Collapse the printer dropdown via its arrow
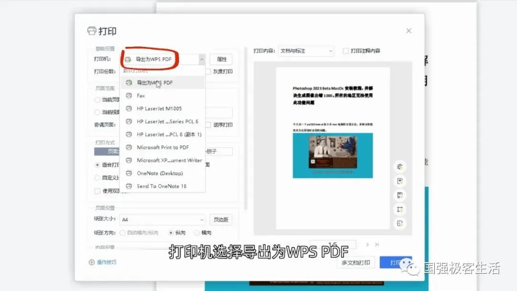Viewport: 517px width, 291px height. 202,59
